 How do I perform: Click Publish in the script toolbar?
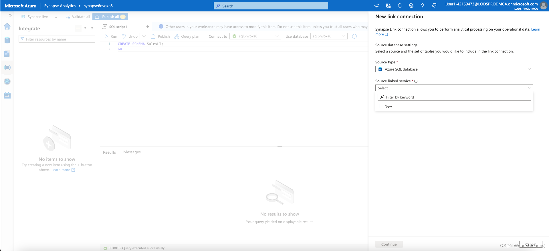(160, 36)
